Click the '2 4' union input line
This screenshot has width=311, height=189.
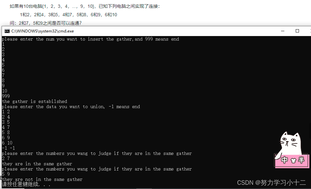click(6, 117)
